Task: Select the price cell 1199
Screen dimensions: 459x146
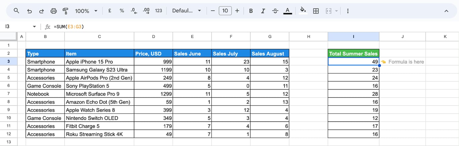Action: pyautogui.click(x=154, y=69)
